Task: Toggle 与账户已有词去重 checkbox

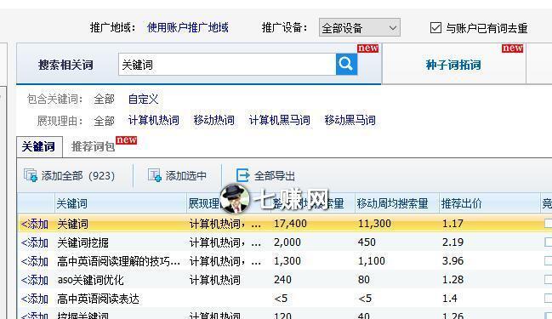Action: click(435, 27)
